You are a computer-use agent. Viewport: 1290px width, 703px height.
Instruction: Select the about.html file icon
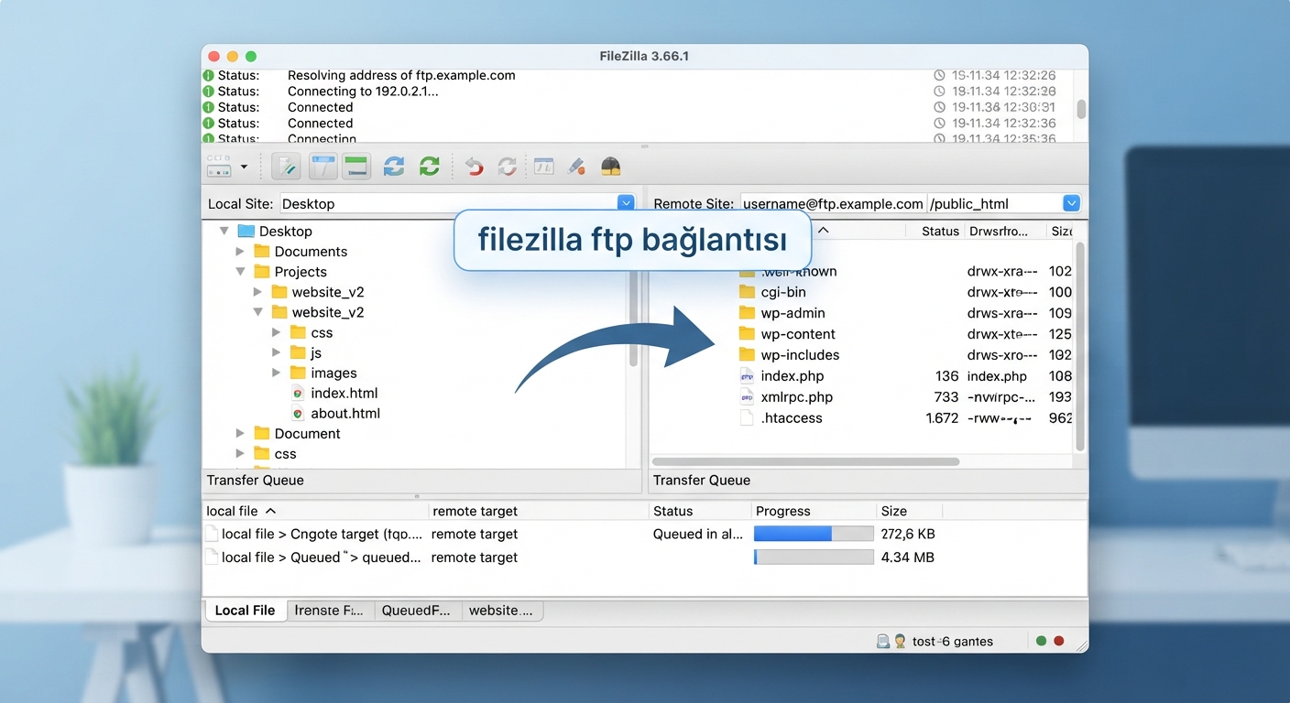pos(298,413)
